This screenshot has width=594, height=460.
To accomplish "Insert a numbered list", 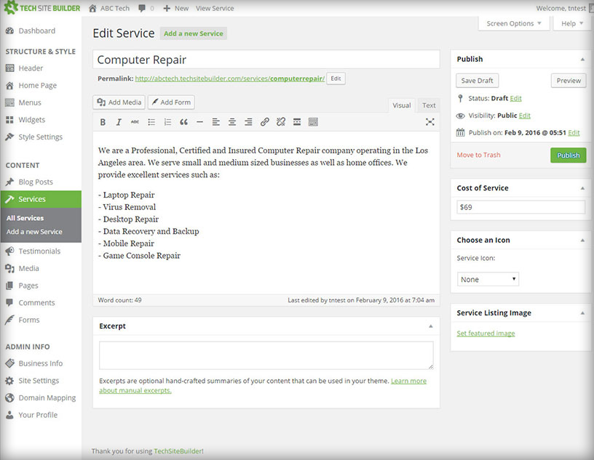I will pos(167,121).
